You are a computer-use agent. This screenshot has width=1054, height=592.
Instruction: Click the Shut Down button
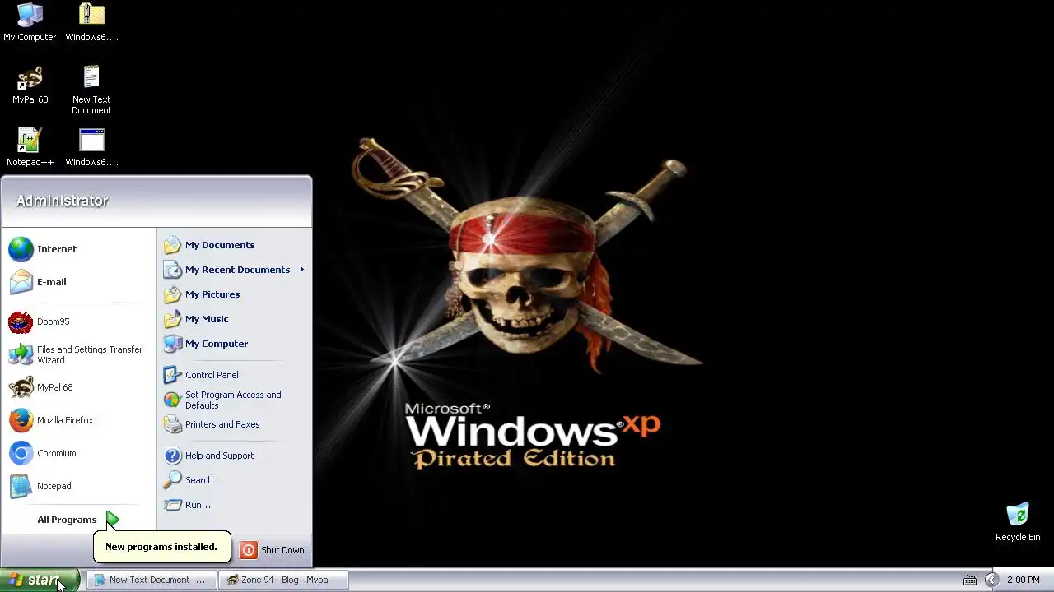click(x=273, y=550)
